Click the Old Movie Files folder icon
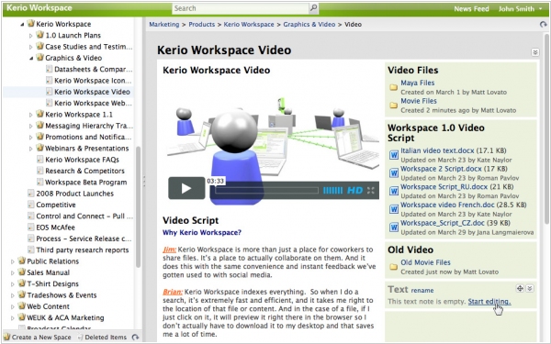This screenshot has height=344, width=551. click(x=394, y=267)
